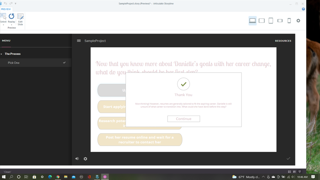Click the Redo arrow in the title bar
Screen dimensions: 320x180
coord(11,4)
